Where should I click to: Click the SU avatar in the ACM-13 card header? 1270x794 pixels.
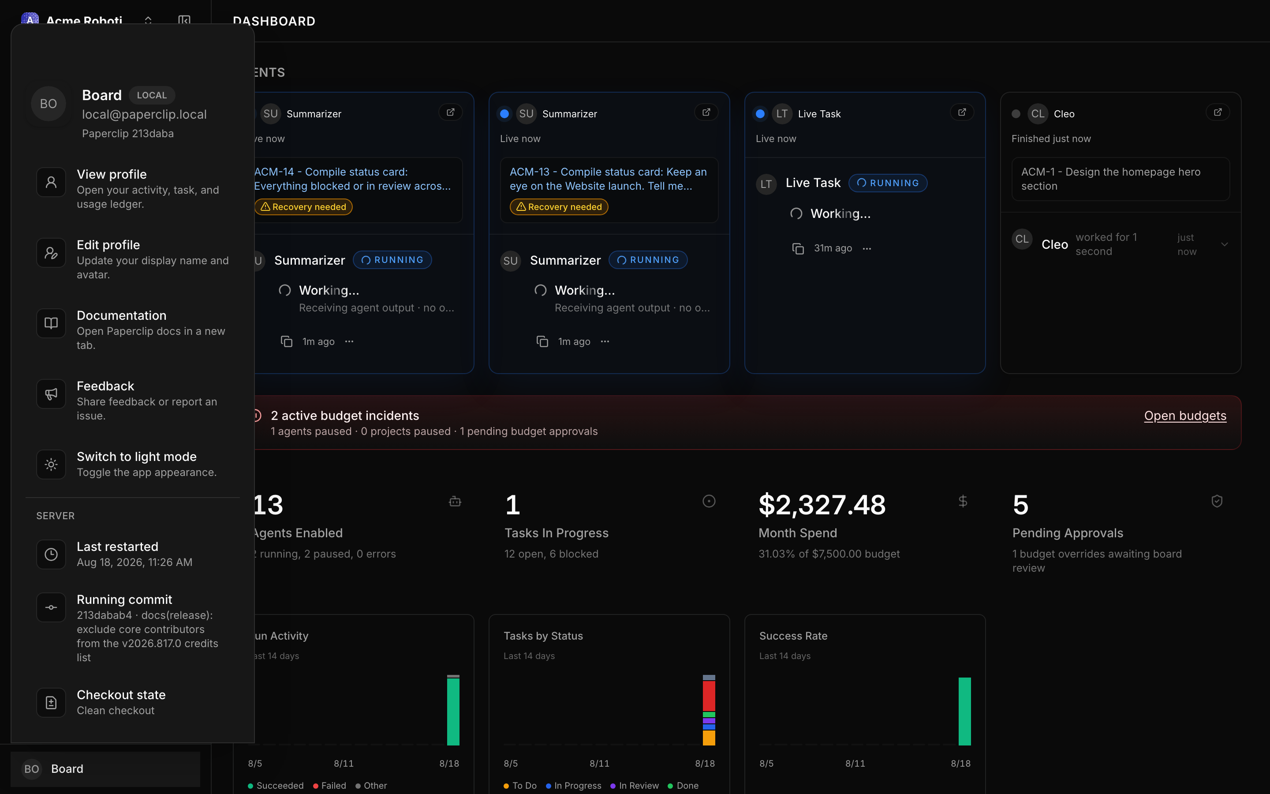[x=526, y=114]
